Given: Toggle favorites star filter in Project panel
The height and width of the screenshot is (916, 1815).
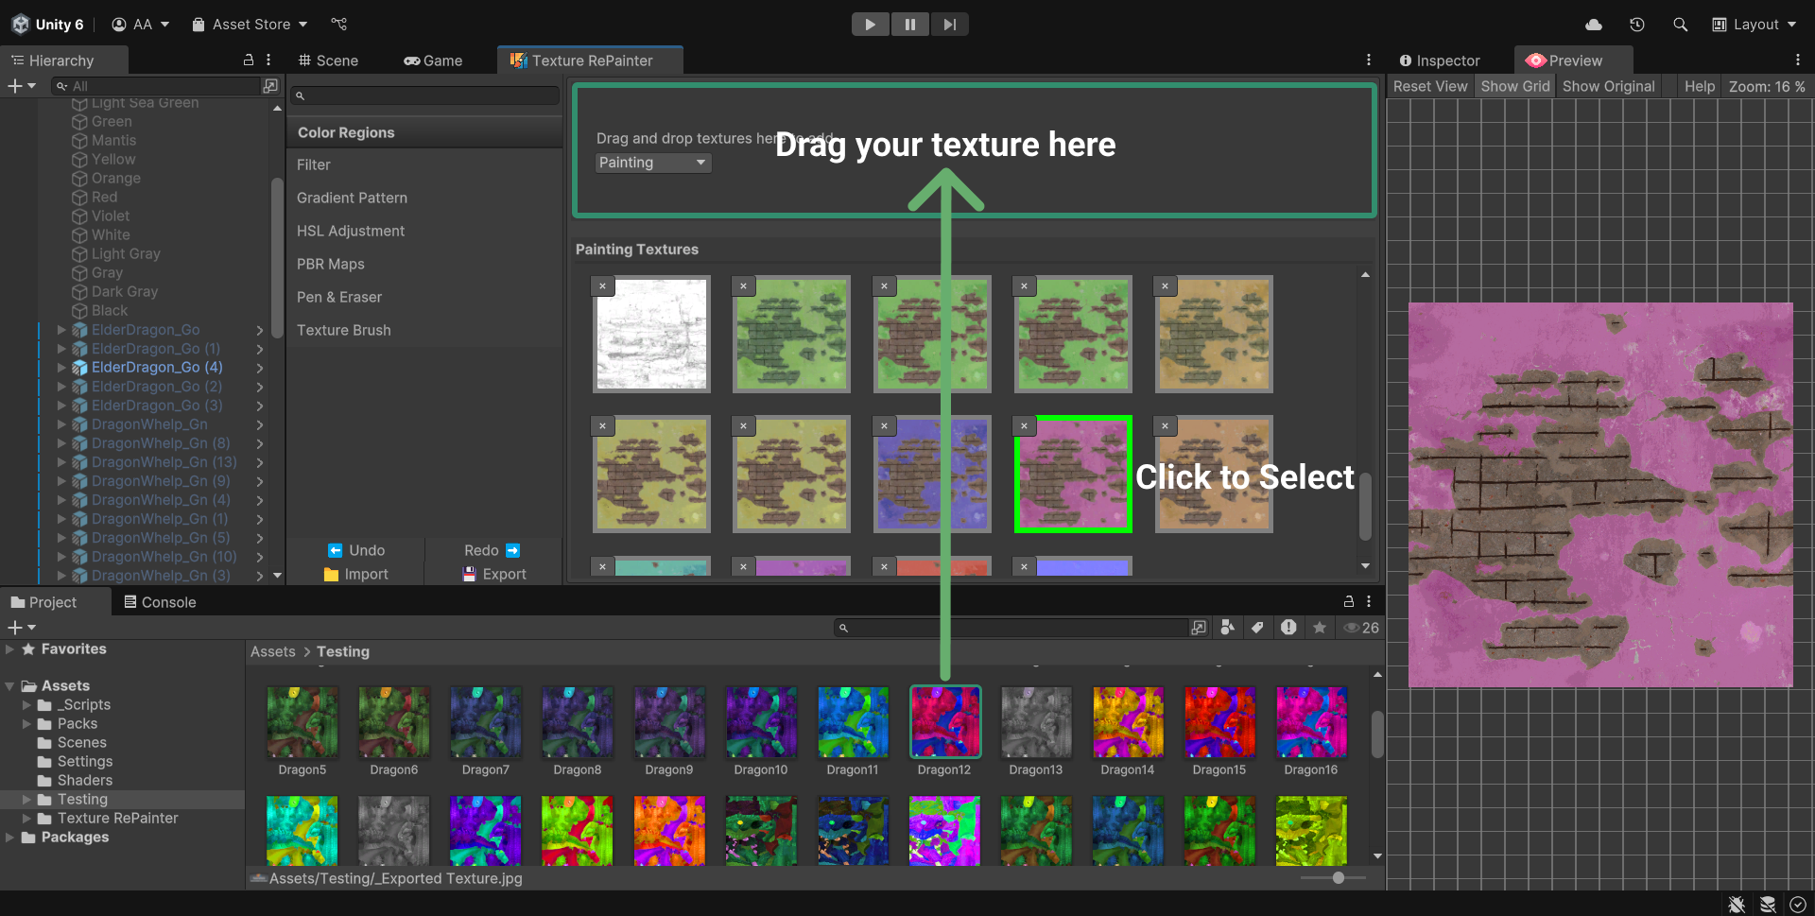Looking at the screenshot, I should pyautogui.click(x=1320, y=628).
